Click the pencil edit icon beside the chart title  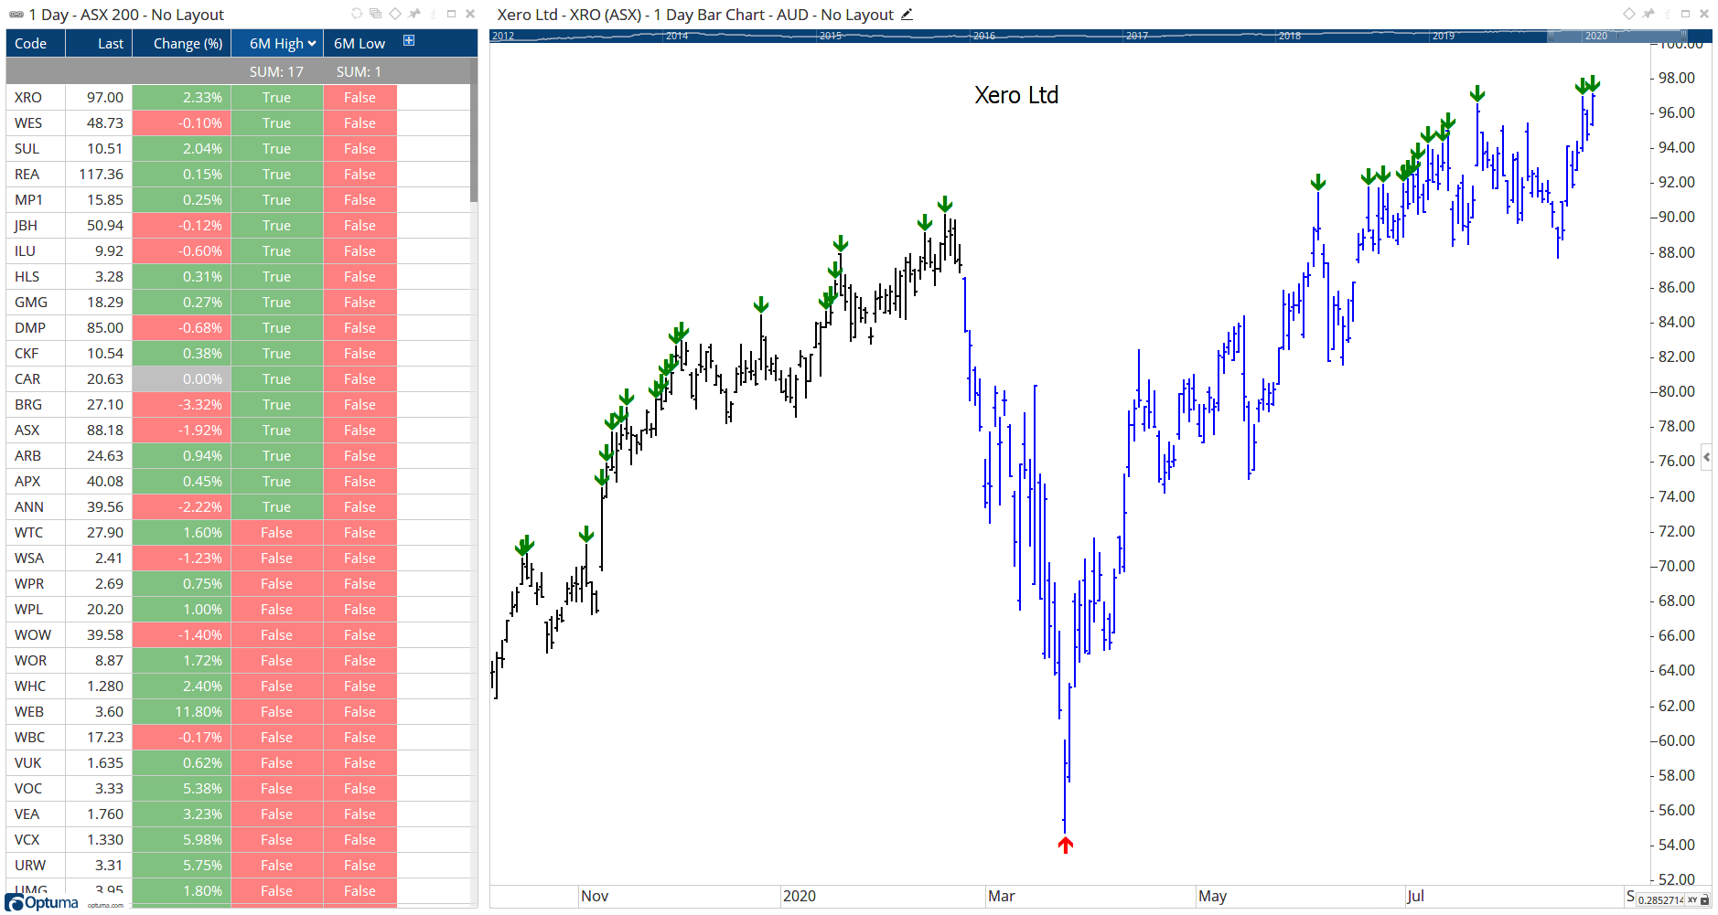pos(907,14)
